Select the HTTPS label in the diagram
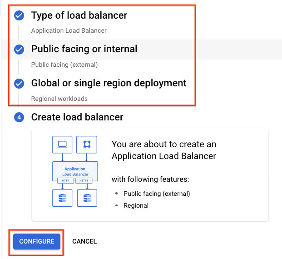 point(84,181)
